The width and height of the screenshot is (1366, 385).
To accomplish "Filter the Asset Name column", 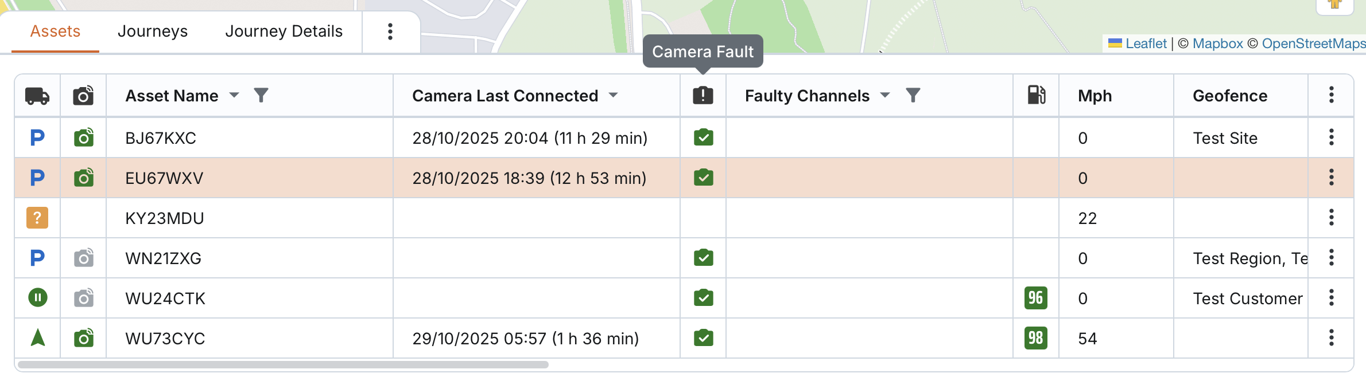I will coord(261,95).
